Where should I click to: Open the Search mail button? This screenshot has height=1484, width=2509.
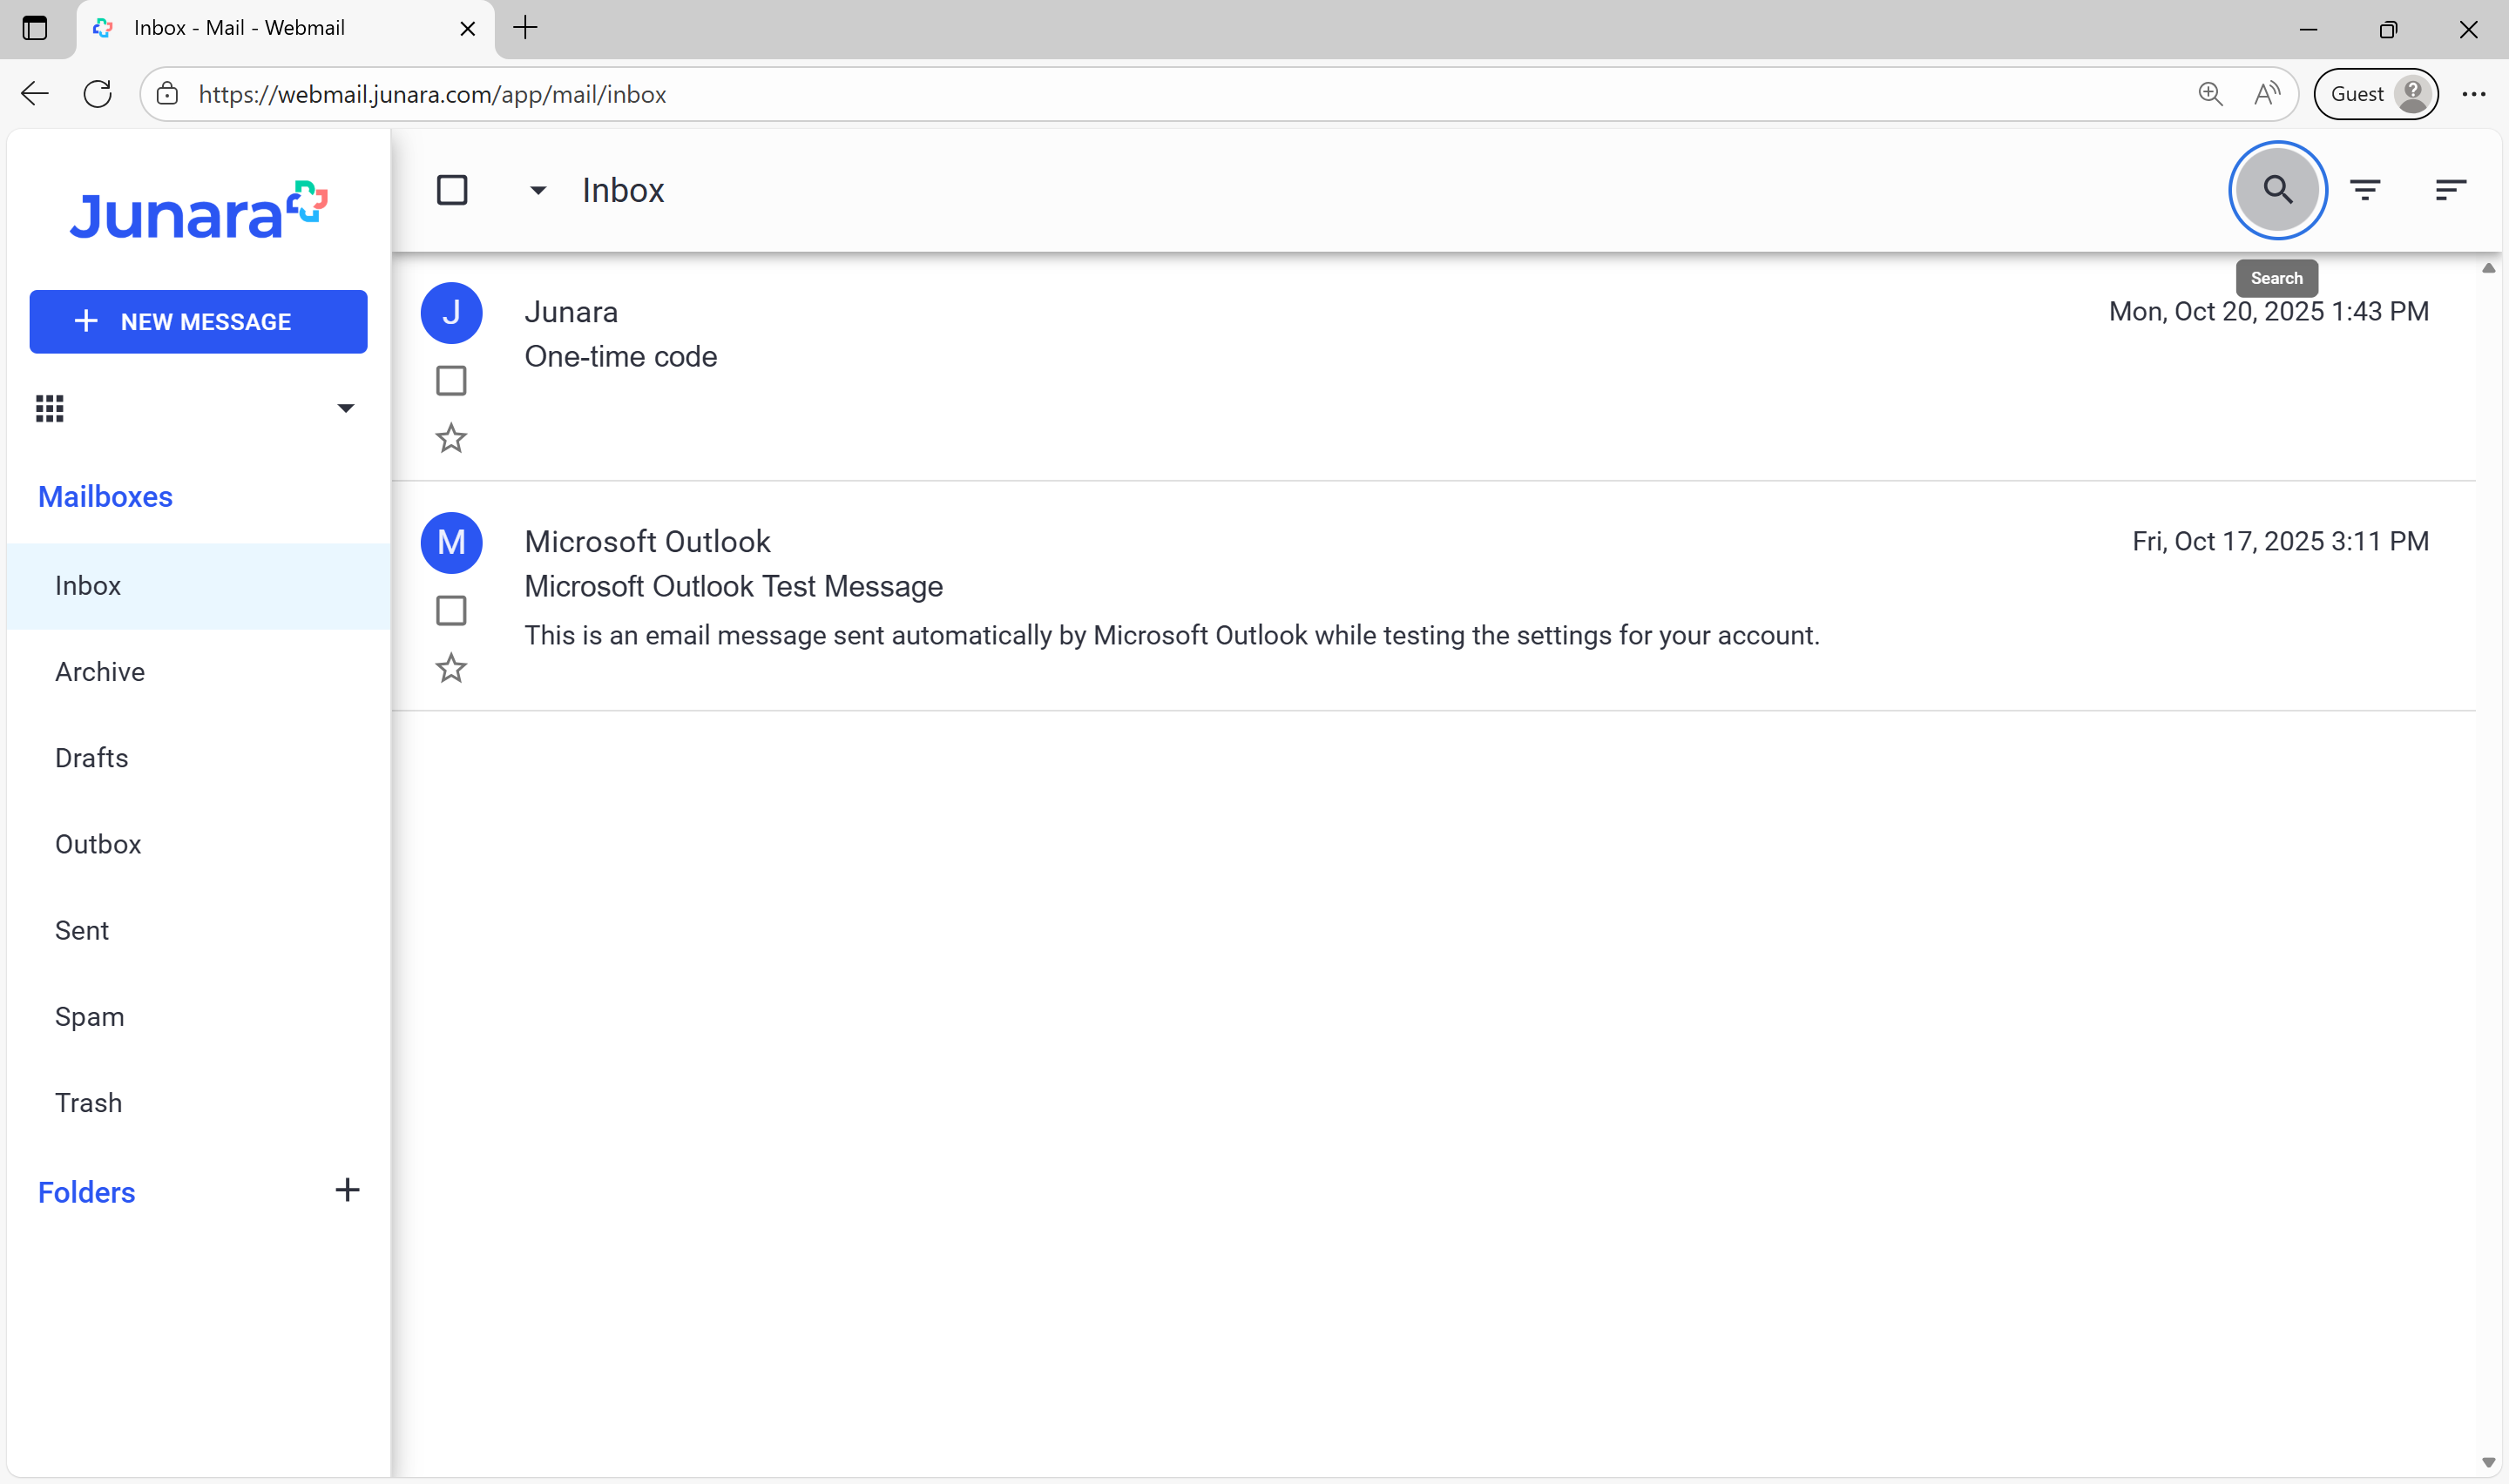click(x=2277, y=190)
